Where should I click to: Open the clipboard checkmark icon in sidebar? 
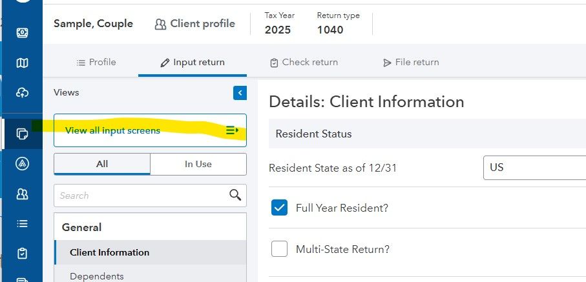[23, 254]
